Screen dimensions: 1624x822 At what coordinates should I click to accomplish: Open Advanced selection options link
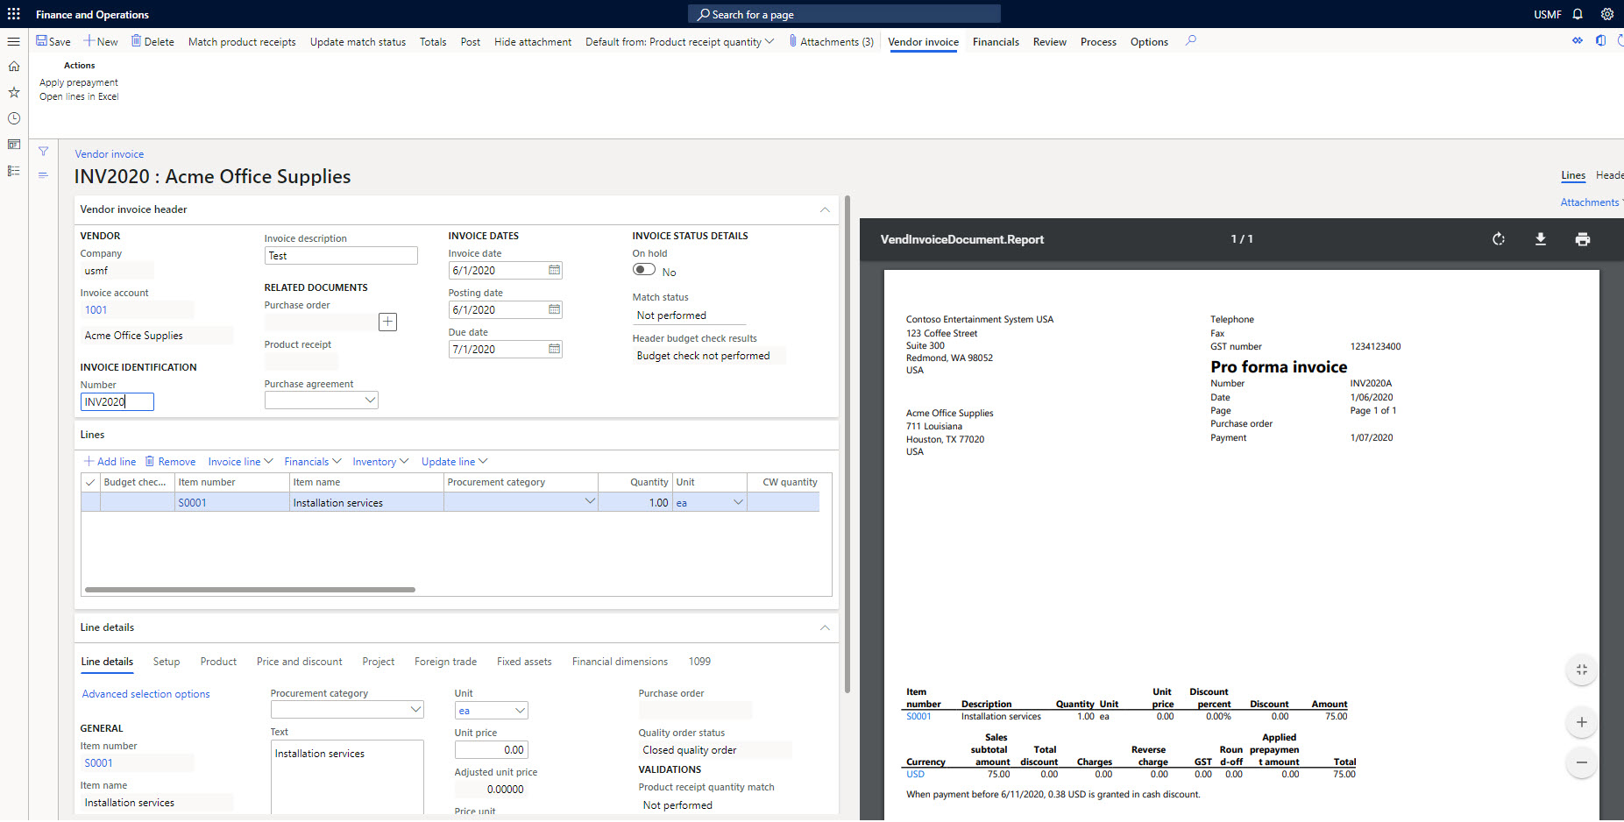145,694
